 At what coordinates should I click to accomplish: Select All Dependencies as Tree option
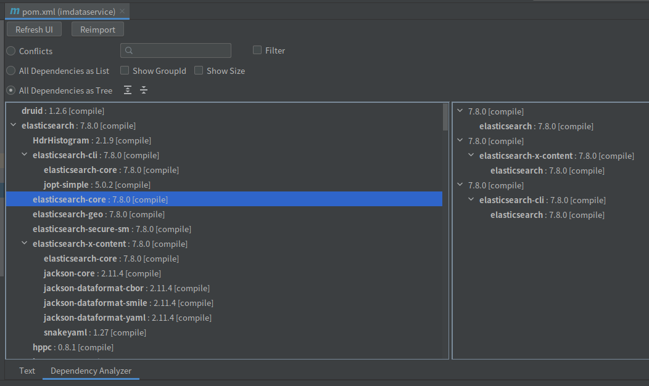[x=10, y=90]
